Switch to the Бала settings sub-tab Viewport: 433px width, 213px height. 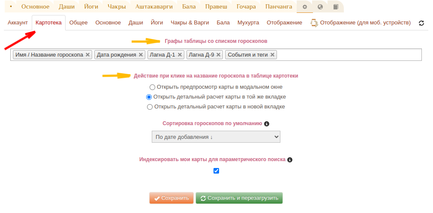click(223, 23)
